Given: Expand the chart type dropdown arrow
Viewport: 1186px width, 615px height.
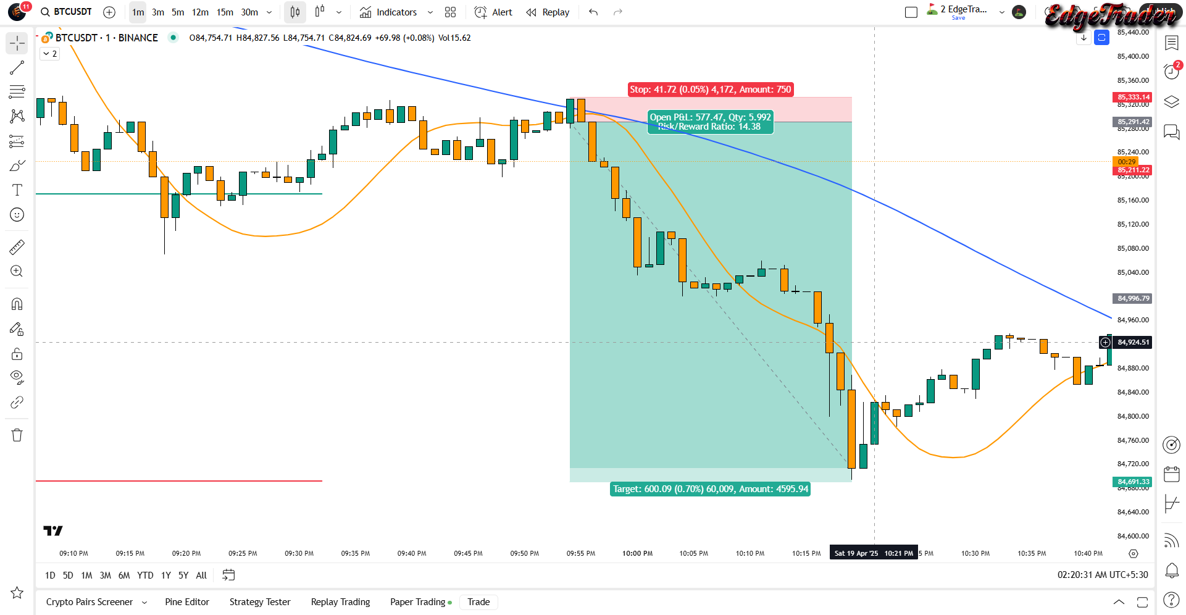Looking at the screenshot, I should pyautogui.click(x=339, y=12).
